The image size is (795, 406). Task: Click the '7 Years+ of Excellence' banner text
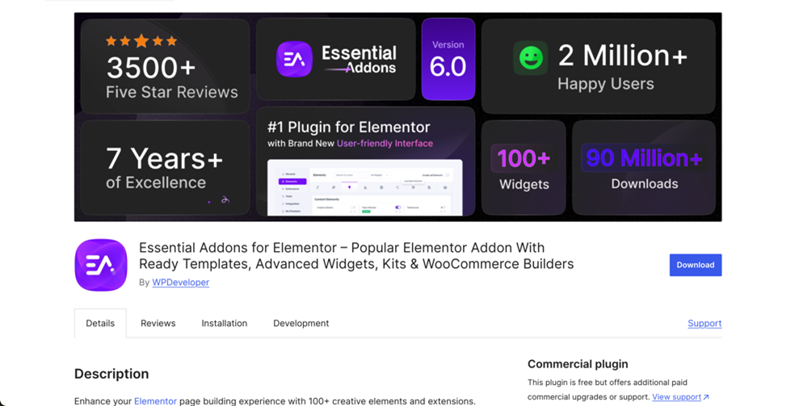[x=164, y=168]
